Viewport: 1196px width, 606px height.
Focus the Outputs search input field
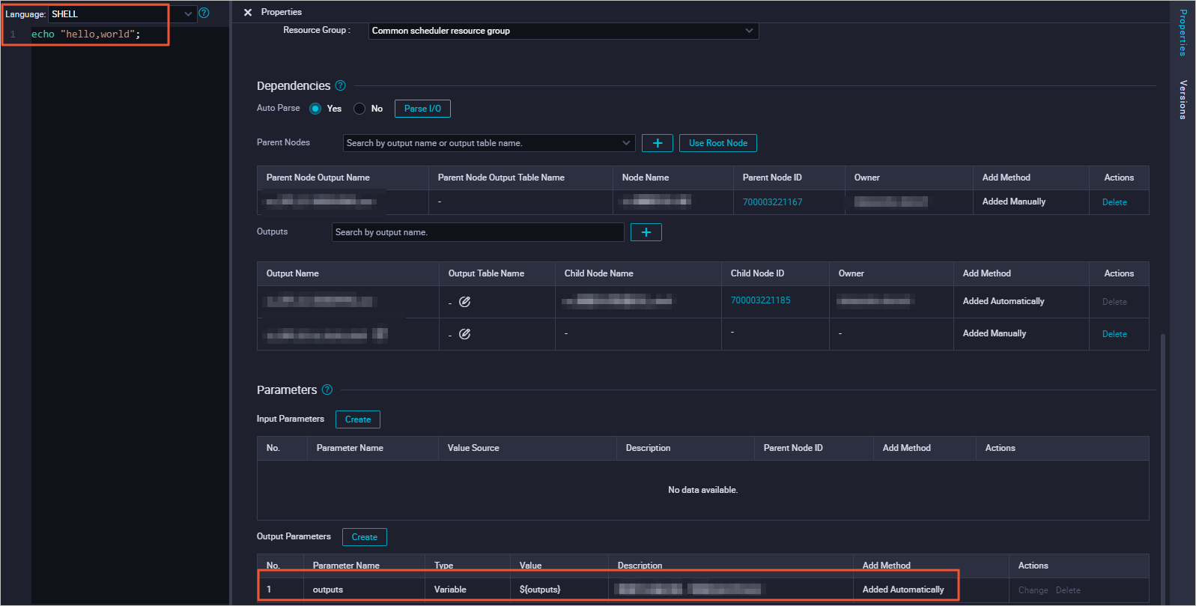(x=478, y=232)
